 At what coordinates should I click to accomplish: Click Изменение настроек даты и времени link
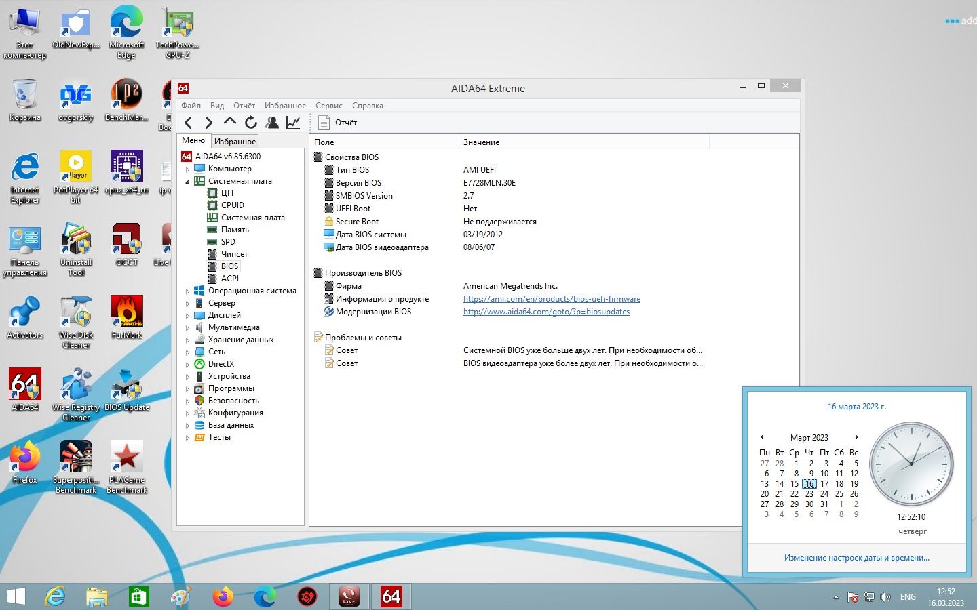coord(857,558)
